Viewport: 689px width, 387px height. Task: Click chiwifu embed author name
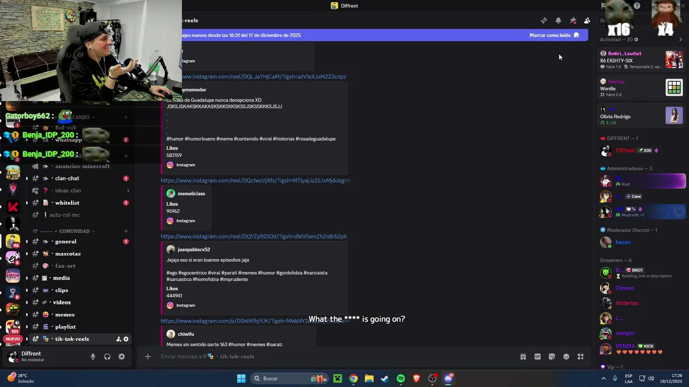click(186, 334)
